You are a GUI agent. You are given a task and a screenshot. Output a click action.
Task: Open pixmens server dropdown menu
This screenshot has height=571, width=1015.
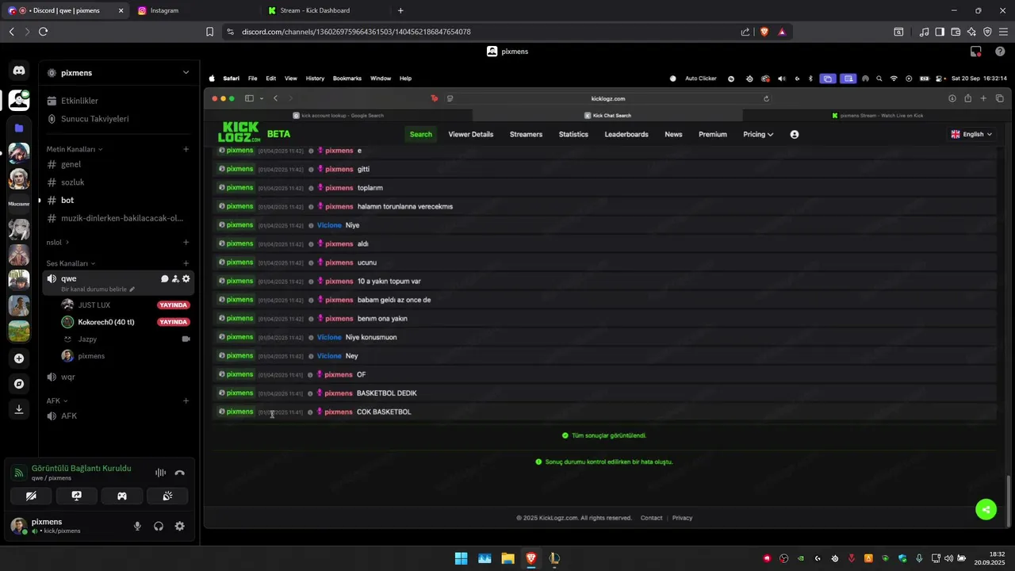click(186, 72)
